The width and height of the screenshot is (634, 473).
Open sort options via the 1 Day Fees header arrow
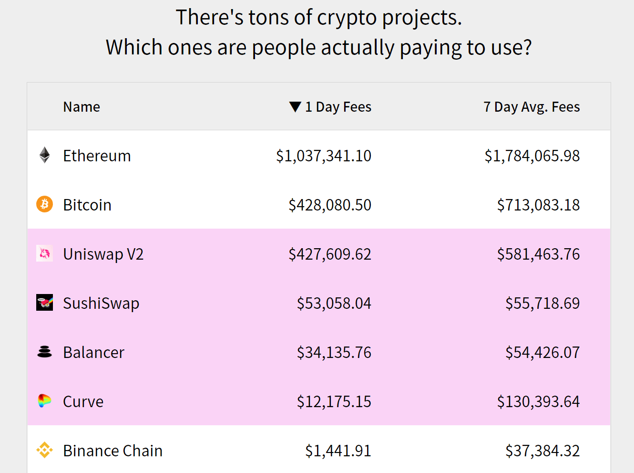point(297,106)
